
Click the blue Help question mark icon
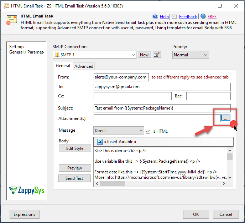coord(155,16)
